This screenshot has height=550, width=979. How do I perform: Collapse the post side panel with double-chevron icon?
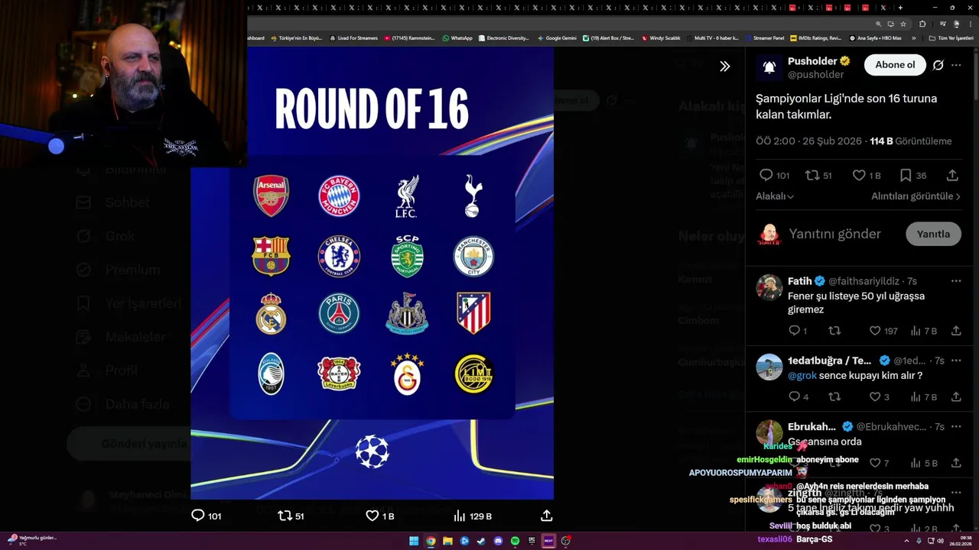tap(724, 66)
